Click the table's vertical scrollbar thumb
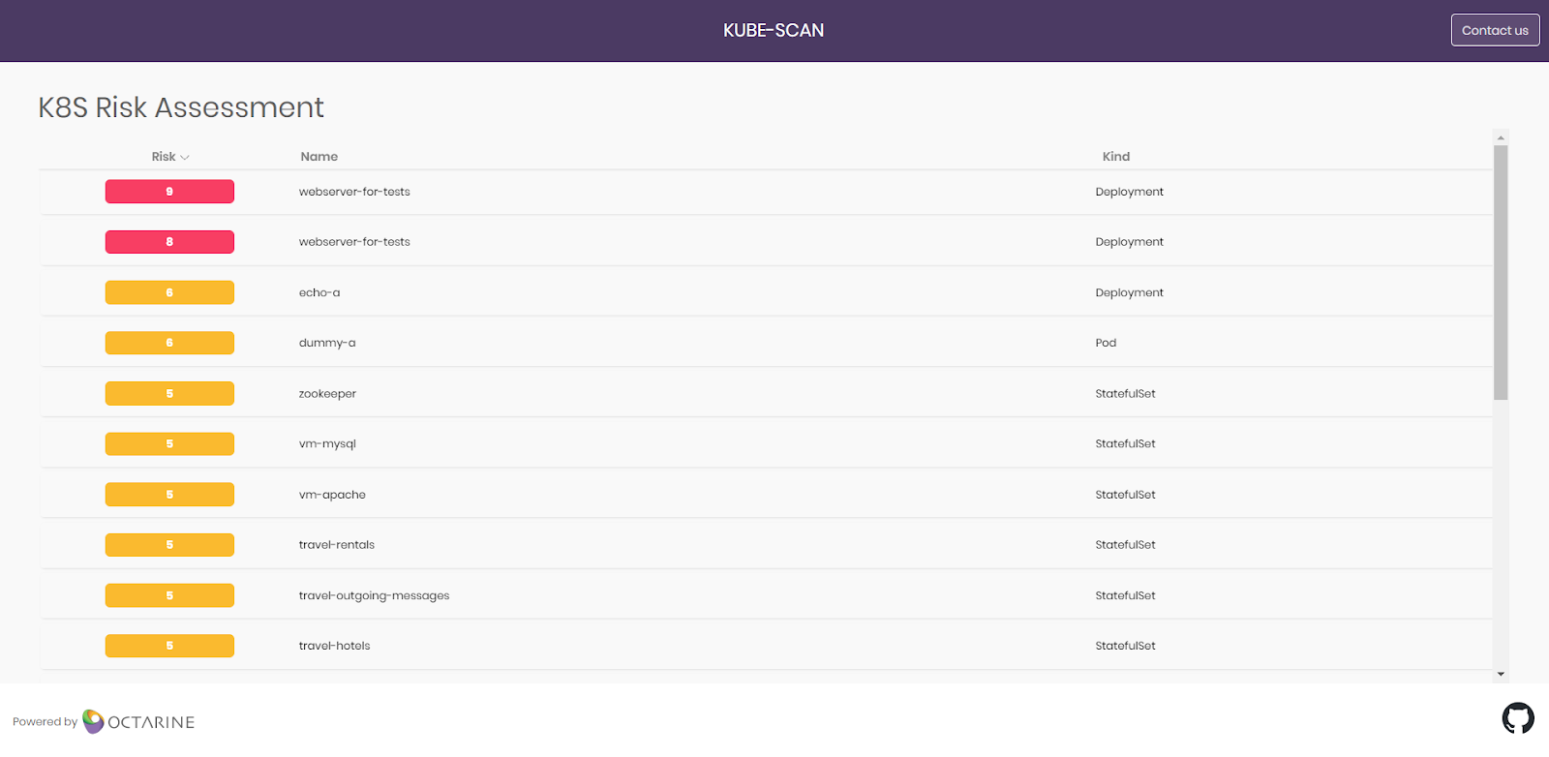This screenshot has height=757, width=1549. point(1501,272)
